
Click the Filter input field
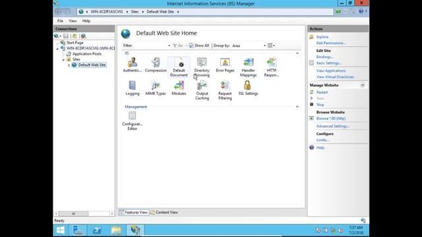click(x=150, y=45)
